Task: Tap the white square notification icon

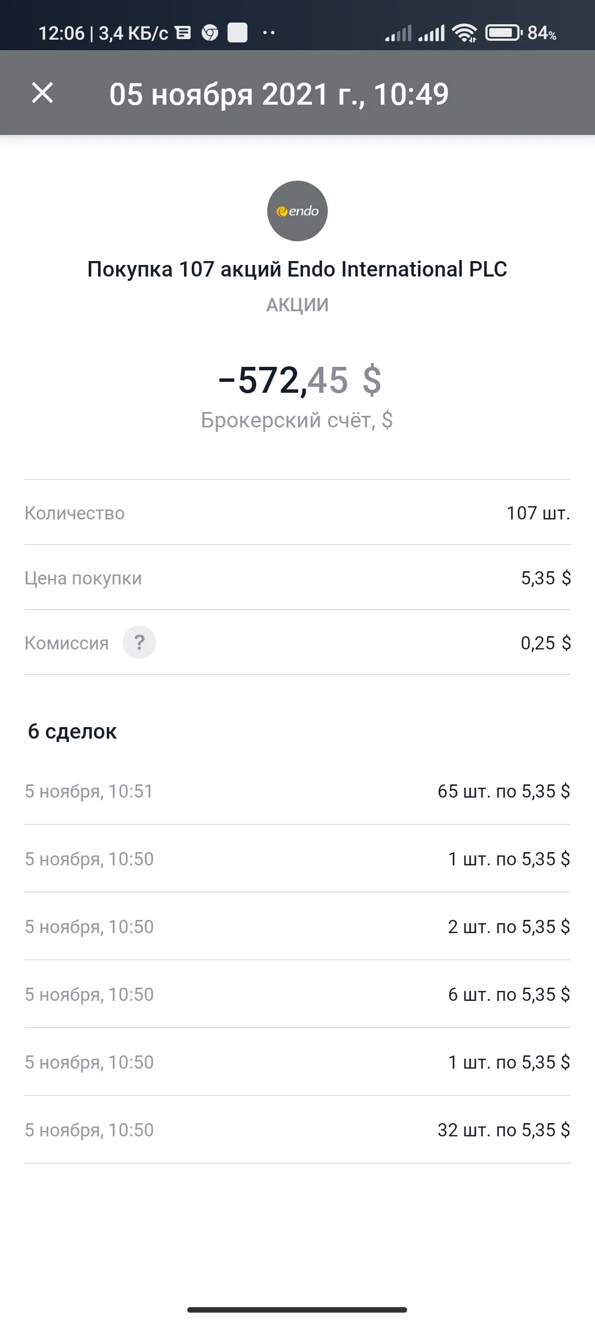Action: 237,33
